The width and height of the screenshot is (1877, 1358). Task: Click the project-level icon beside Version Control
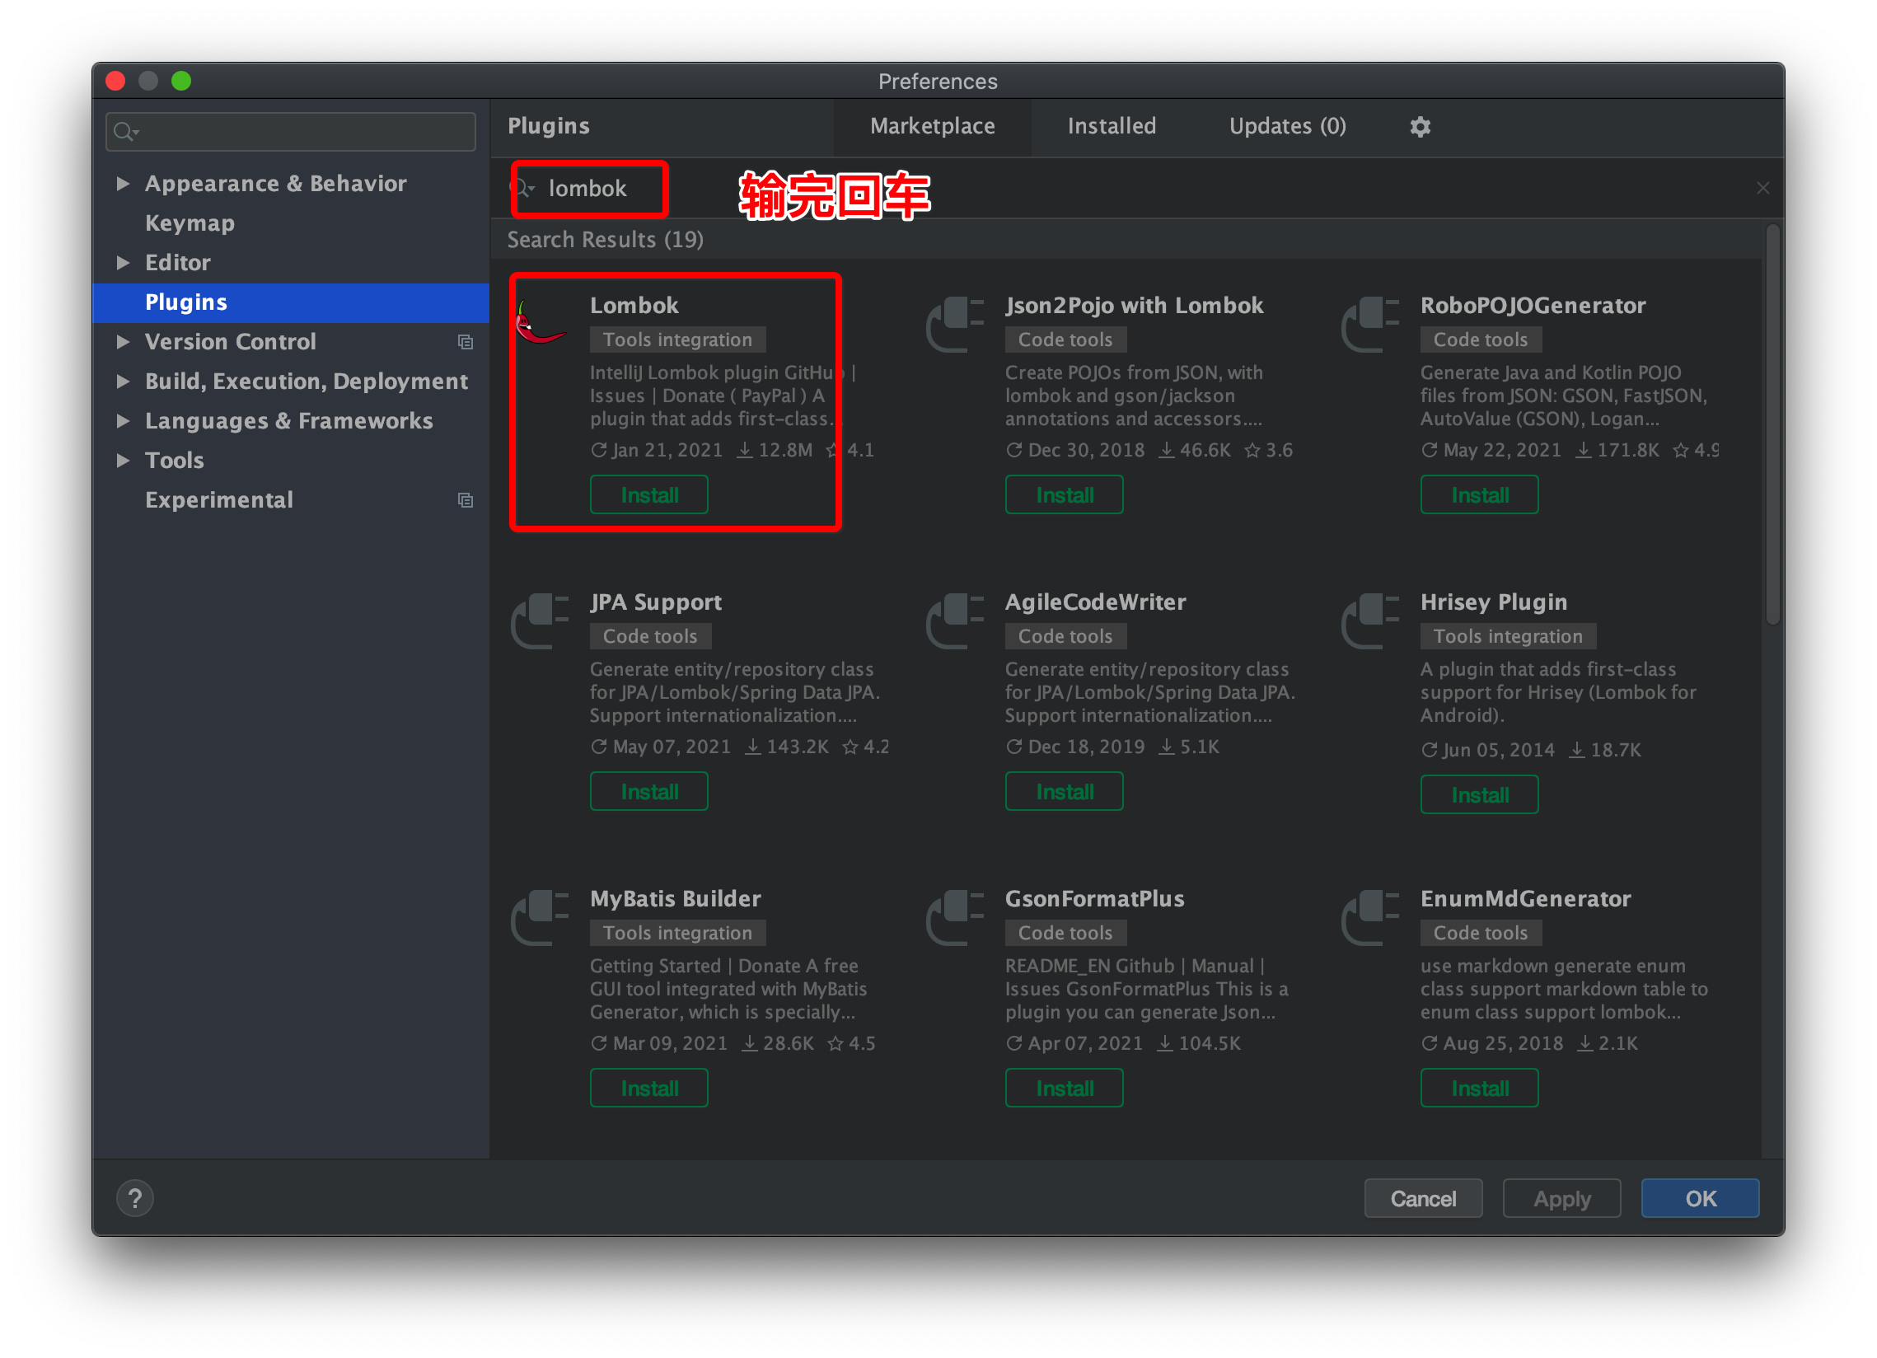465,342
